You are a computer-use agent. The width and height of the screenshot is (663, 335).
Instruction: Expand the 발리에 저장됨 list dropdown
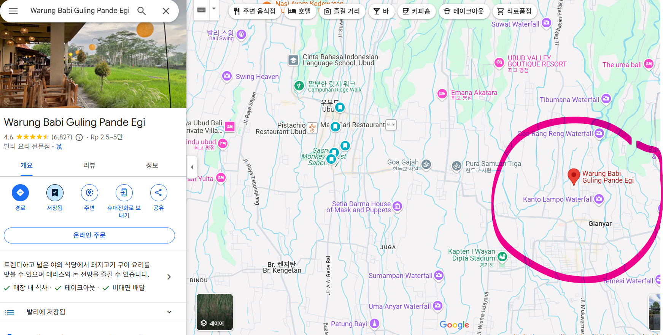[x=169, y=312]
